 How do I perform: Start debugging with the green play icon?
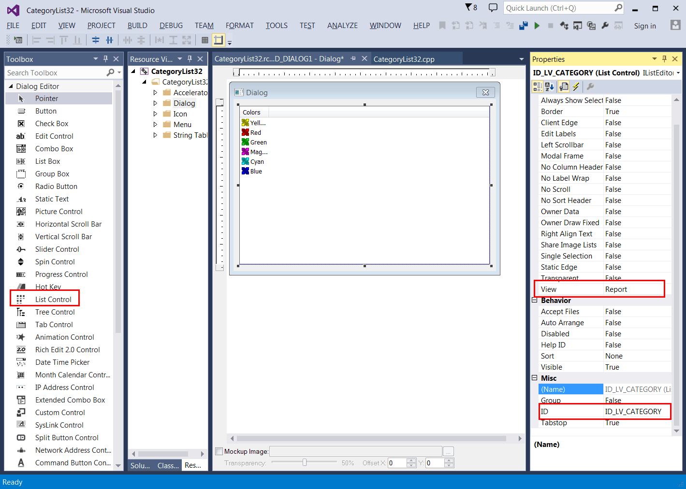(x=537, y=26)
